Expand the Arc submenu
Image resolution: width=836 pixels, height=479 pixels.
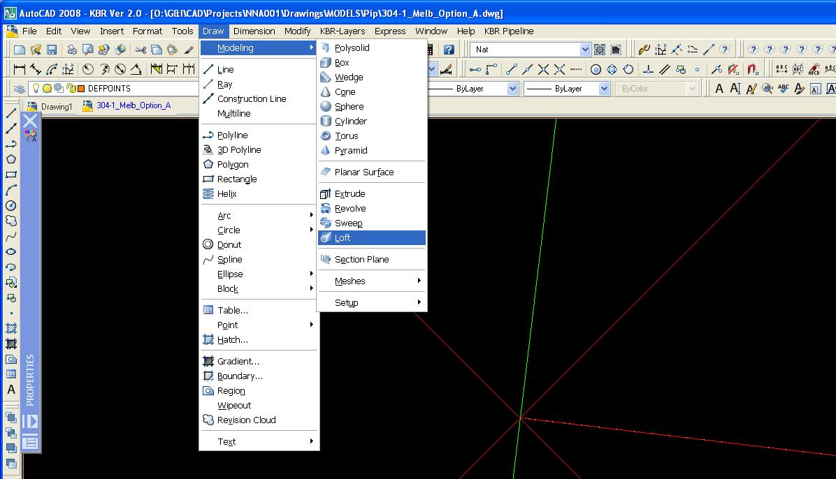(x=259, y=215)
